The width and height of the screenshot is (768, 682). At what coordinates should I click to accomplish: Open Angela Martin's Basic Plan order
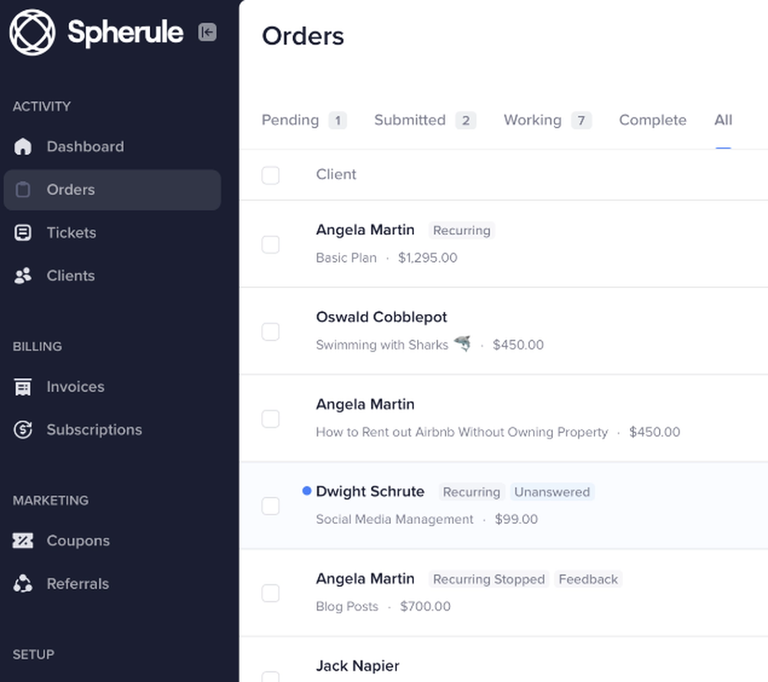click(x=366, y=230)
